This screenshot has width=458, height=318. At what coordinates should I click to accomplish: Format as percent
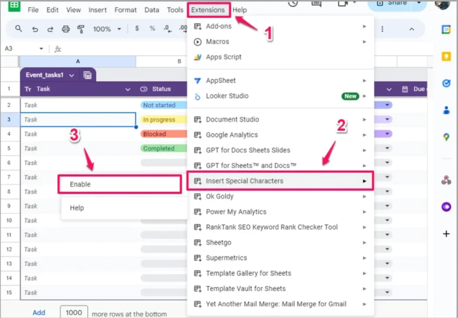click(x=152, y=28)
